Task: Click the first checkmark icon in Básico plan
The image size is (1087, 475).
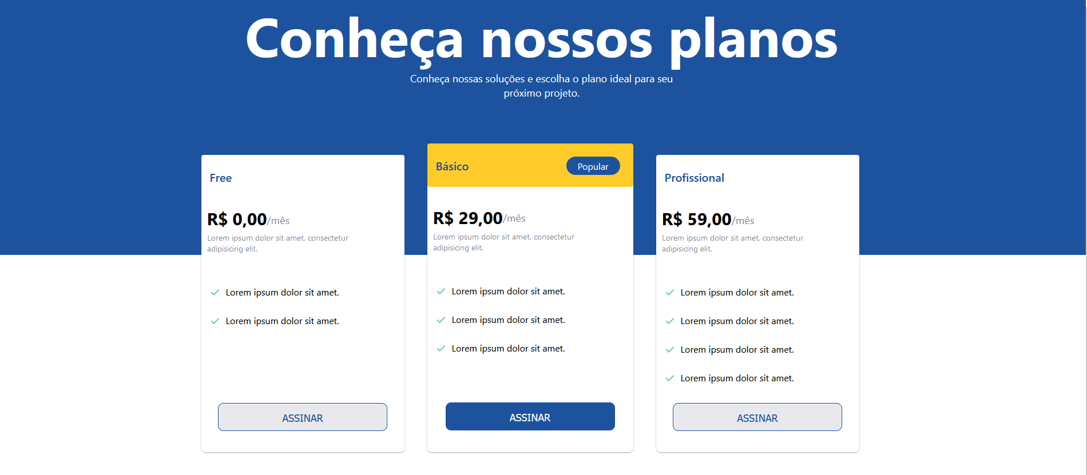Action: pos(441,291)
